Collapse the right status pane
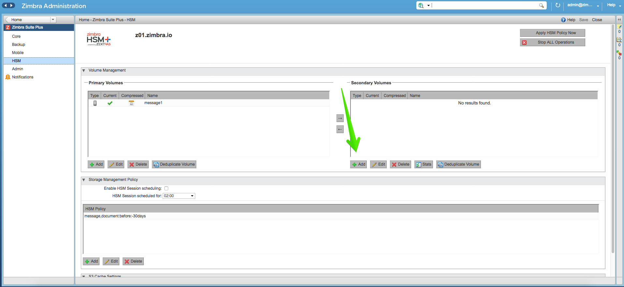 tap(619, 20)
